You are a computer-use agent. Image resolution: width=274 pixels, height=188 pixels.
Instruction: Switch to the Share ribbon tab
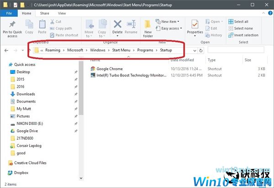coord(45,13)
